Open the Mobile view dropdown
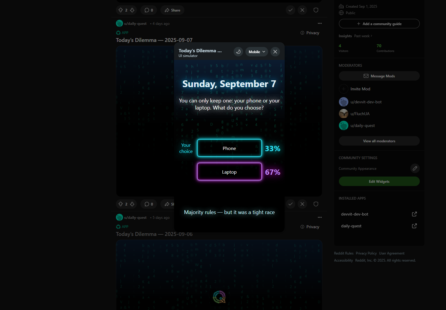The height and width of the screenshot is (310, 446). coord(257,52)
